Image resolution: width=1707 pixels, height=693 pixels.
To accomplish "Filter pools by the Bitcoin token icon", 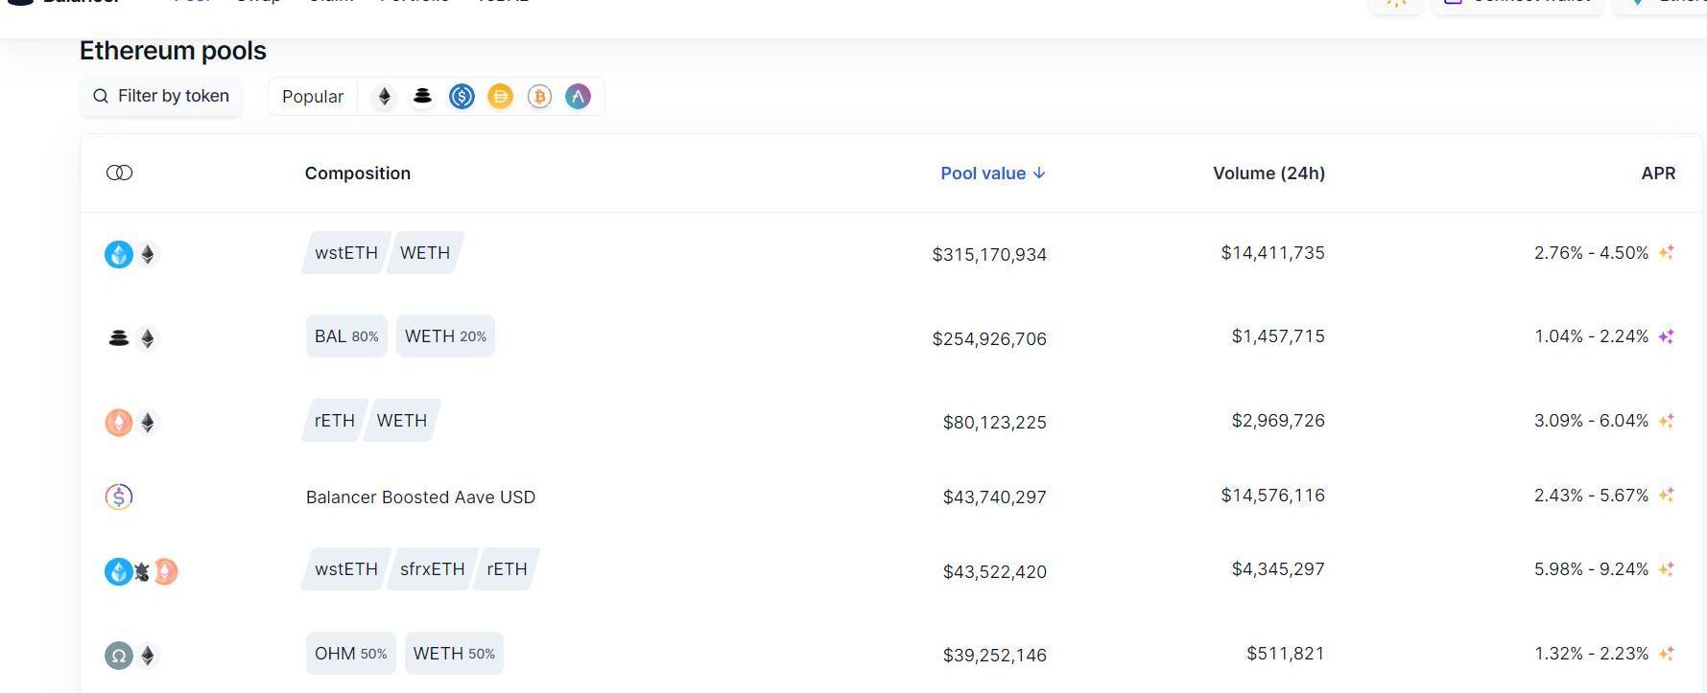I will pyautogui.click(x=539, y=97).
